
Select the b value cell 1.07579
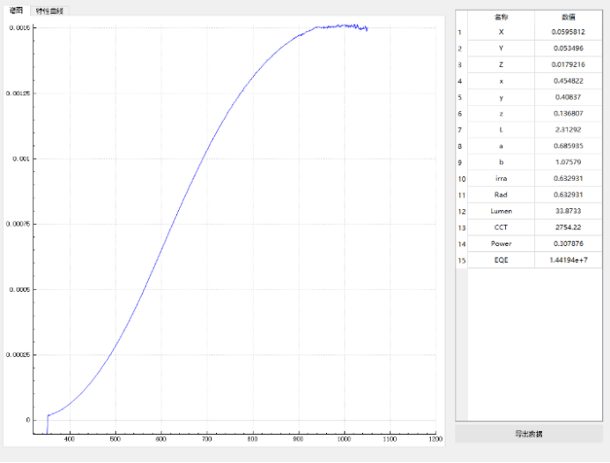(569, 162)
